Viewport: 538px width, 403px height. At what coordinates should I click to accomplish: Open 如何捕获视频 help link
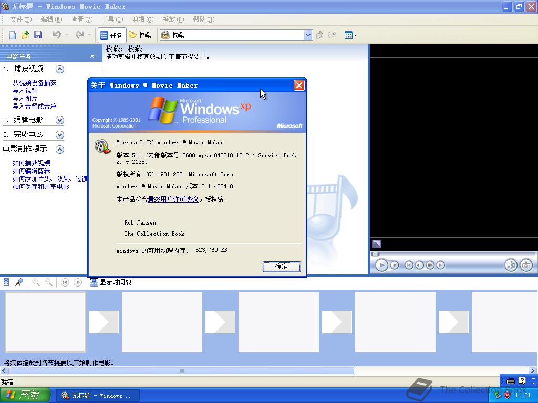(x=31, y=163)
